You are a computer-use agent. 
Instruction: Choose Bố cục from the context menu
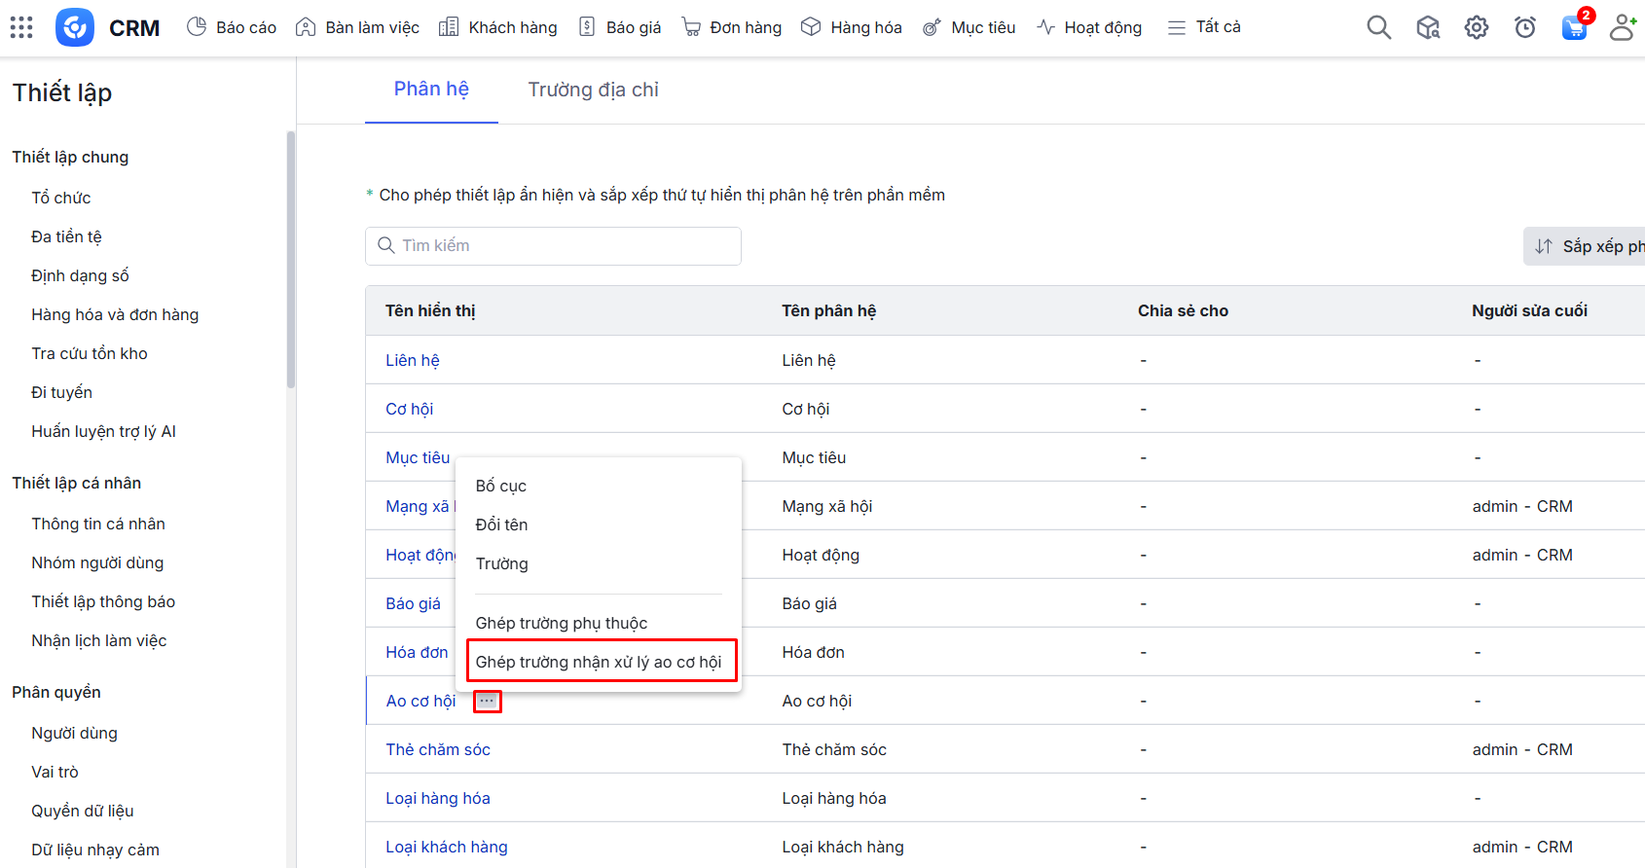click(501, 486)
